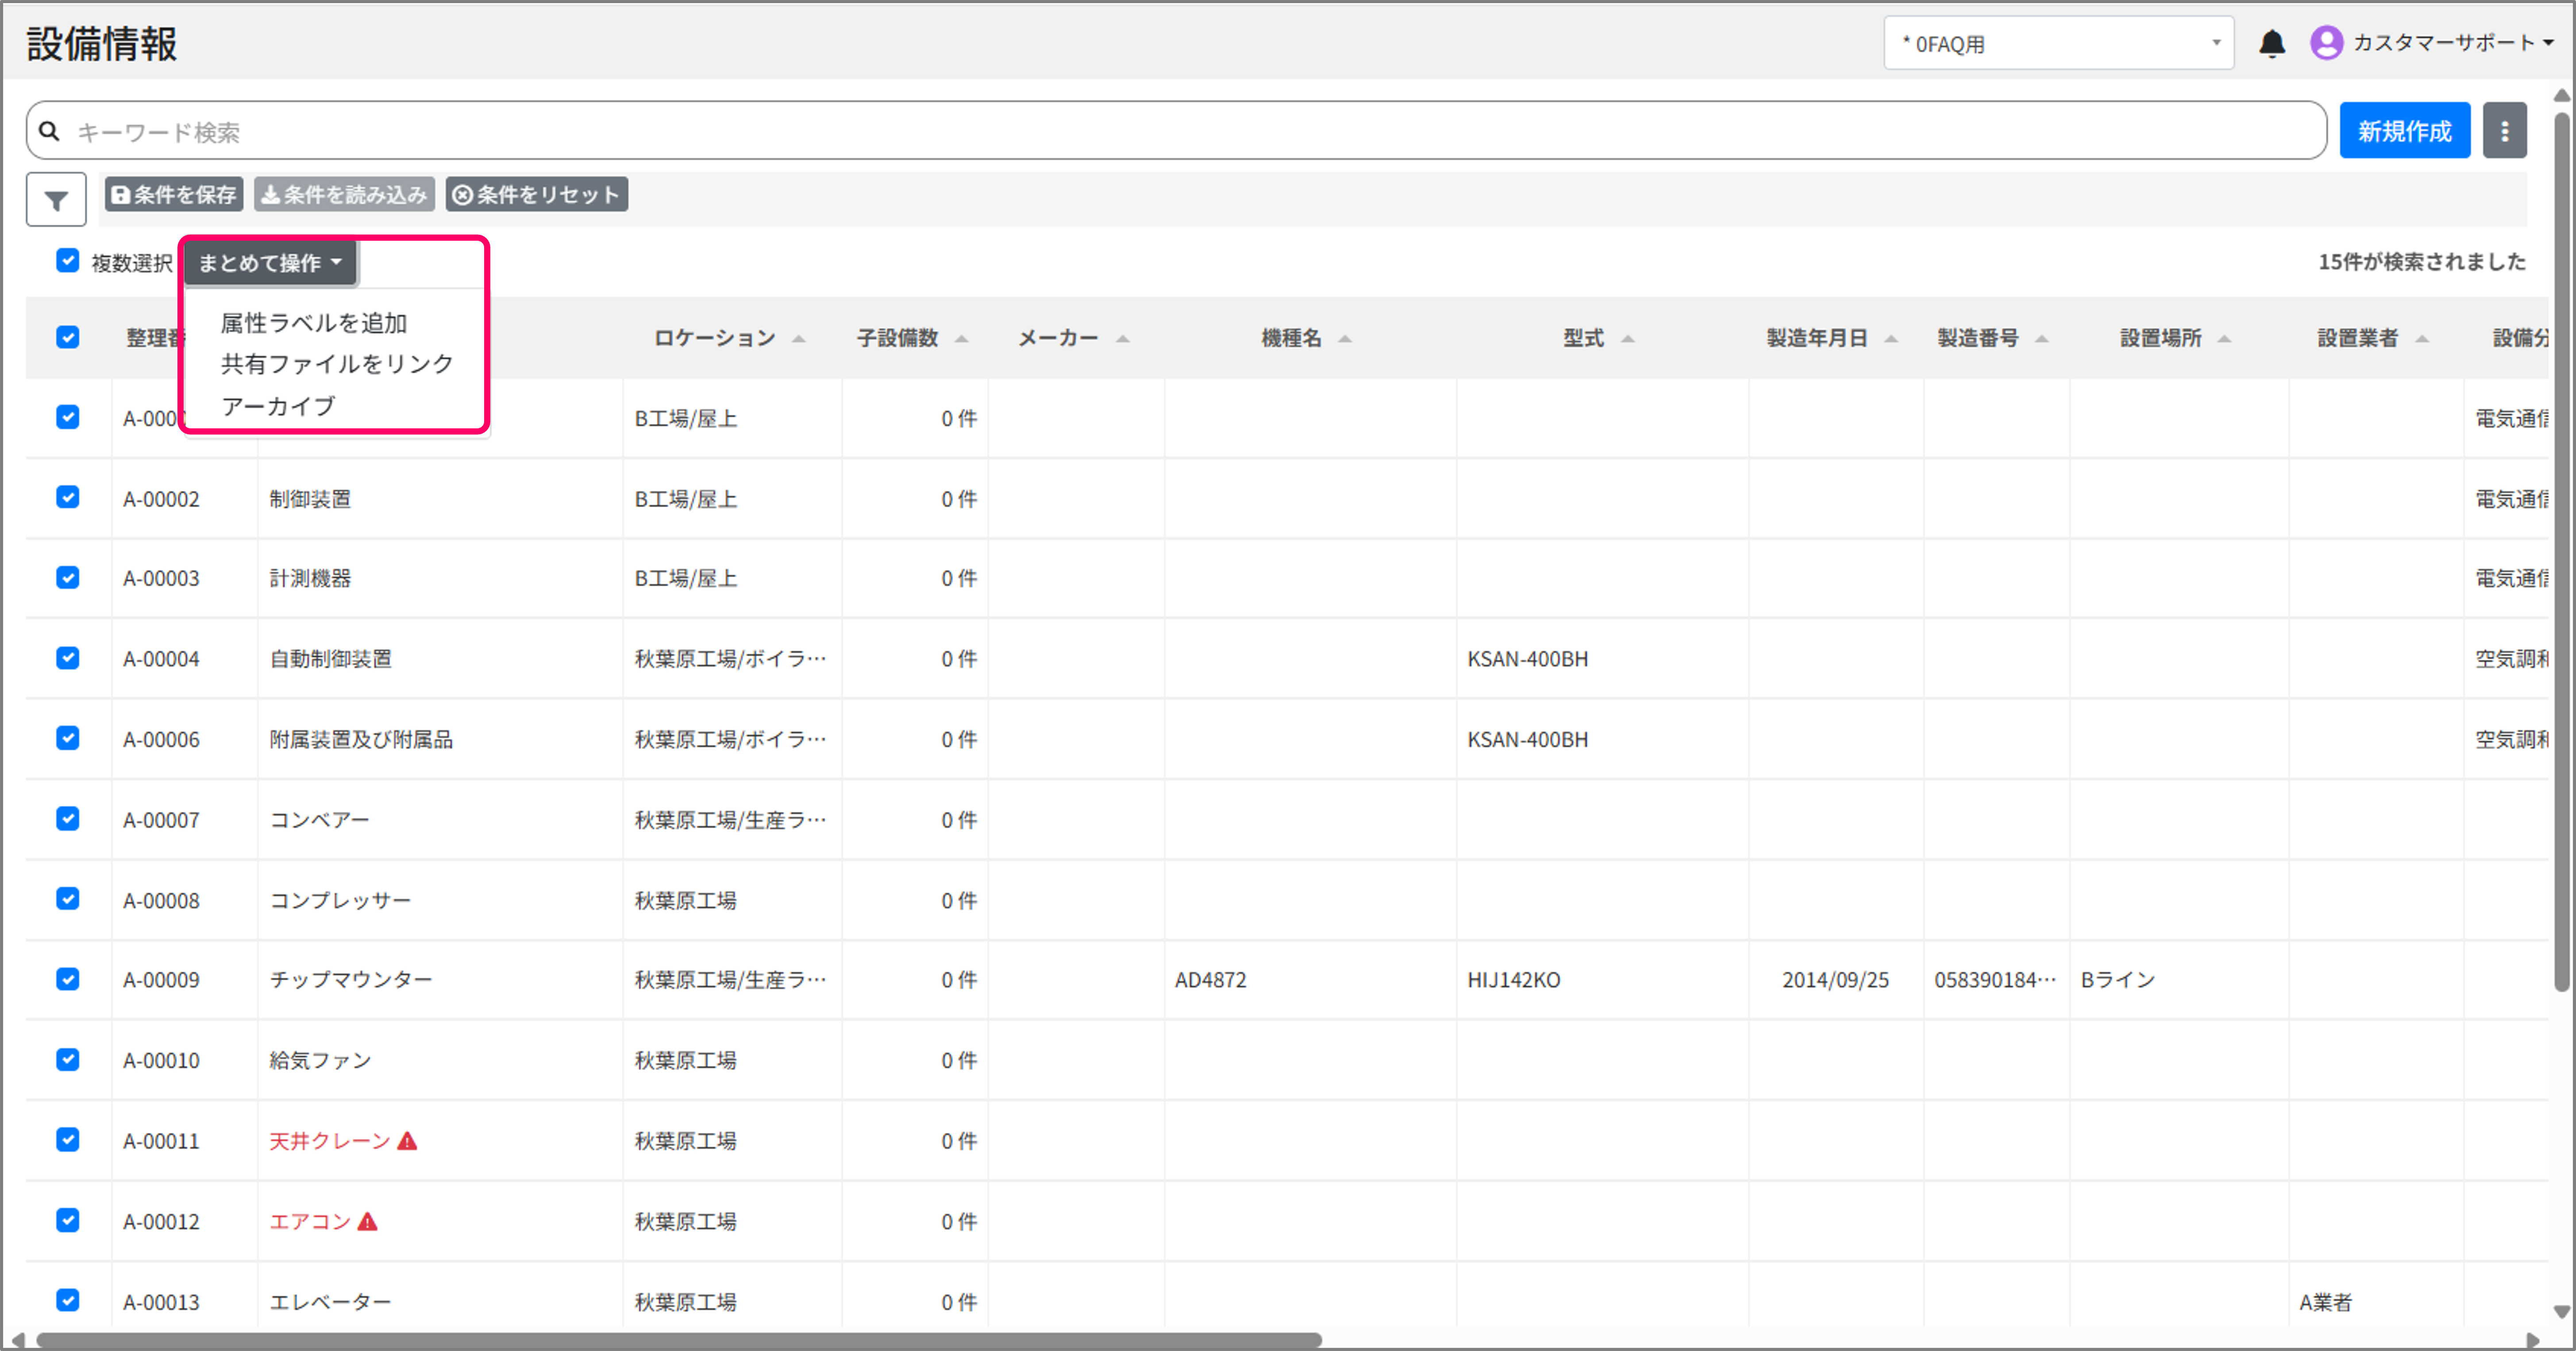The width and height of the screenshot is (2576, 1351).
Task: Click the filter funnel icon
Action: pos(56,200)
